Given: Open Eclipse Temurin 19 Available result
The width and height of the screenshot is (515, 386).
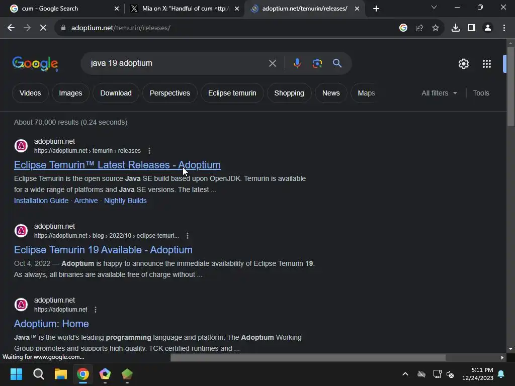Looking at the screenshot, I should tap(103, 250).
